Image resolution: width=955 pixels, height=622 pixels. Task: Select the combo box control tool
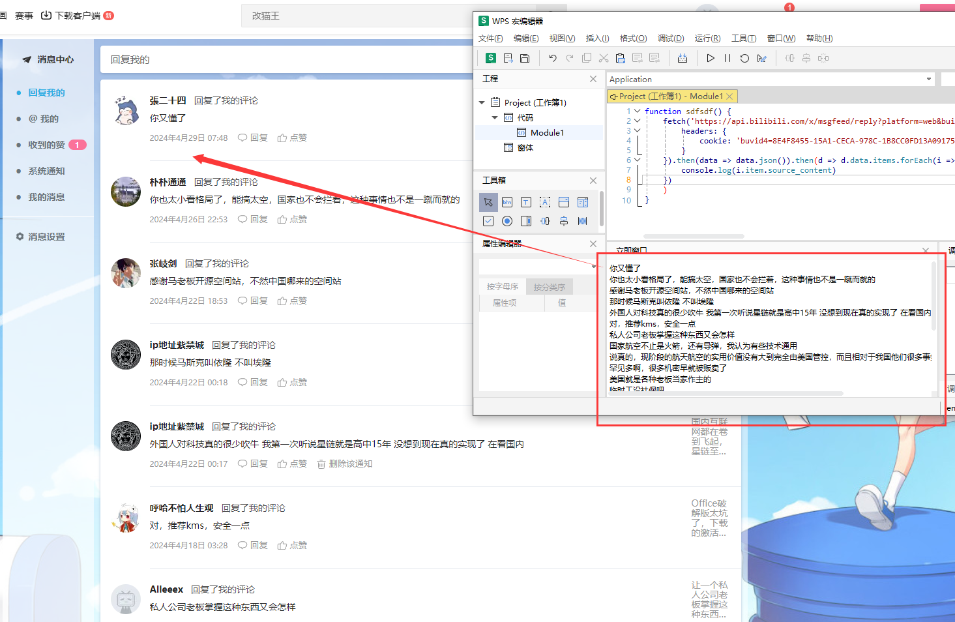[x=564, y=202]
